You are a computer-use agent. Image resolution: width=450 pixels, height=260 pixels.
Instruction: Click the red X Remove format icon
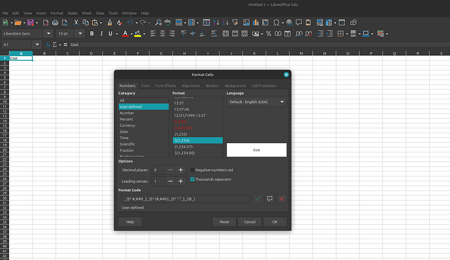click(282, 199)
